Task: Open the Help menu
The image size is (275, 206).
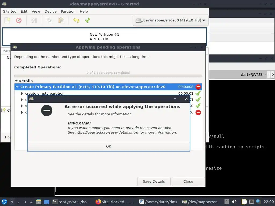Action: (84, 11)
